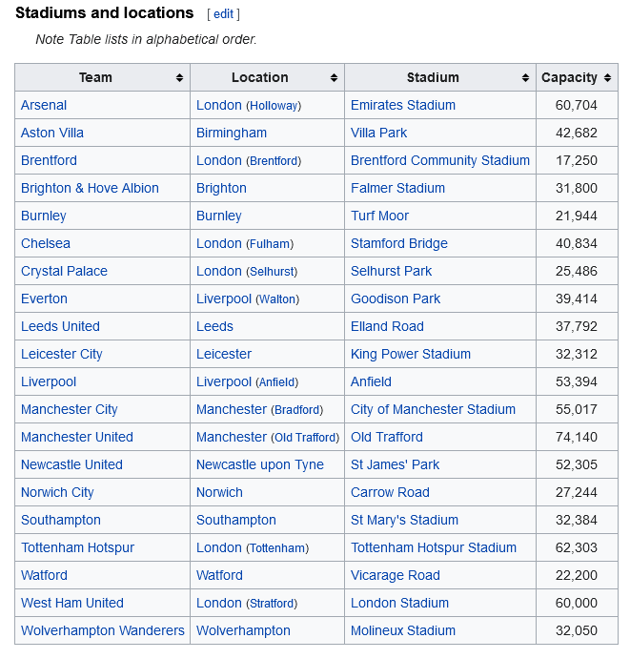
Task: Open the West Ham United team link
Action: 72,603
